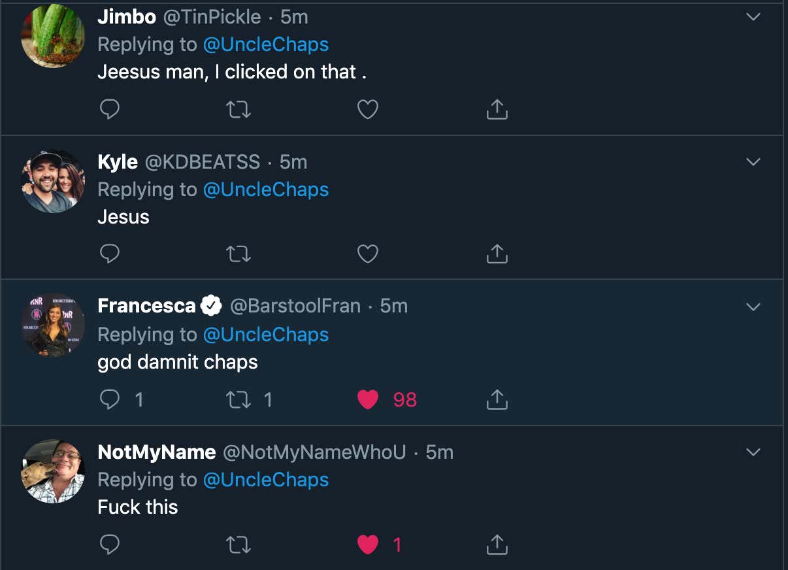
Task: Like Kyle's tweet with the heart
Action: (x=368, y=254)
